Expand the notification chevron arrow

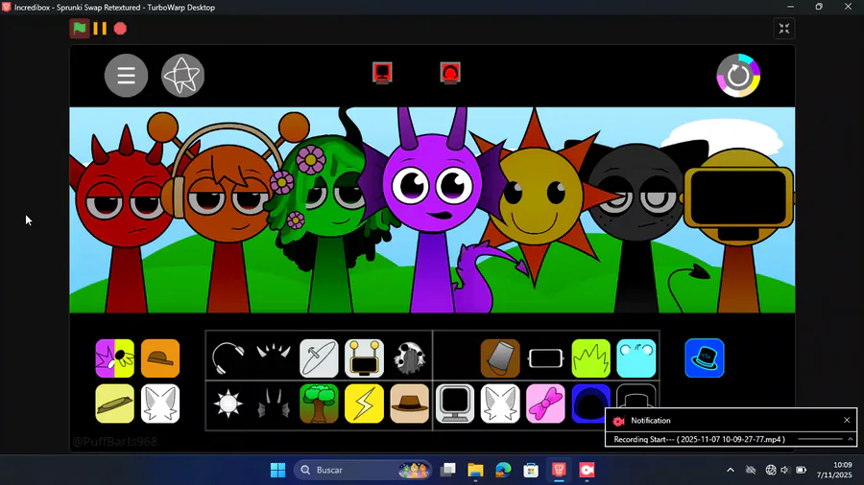click(851, 439)
